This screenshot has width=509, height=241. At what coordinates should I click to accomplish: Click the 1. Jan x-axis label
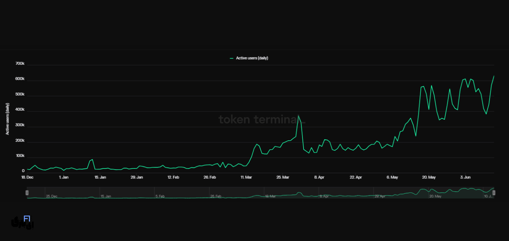64,177
